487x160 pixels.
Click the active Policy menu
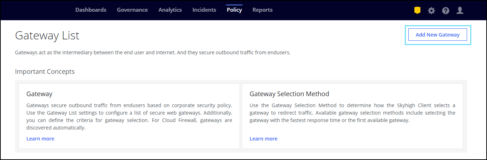coord(234,10)
